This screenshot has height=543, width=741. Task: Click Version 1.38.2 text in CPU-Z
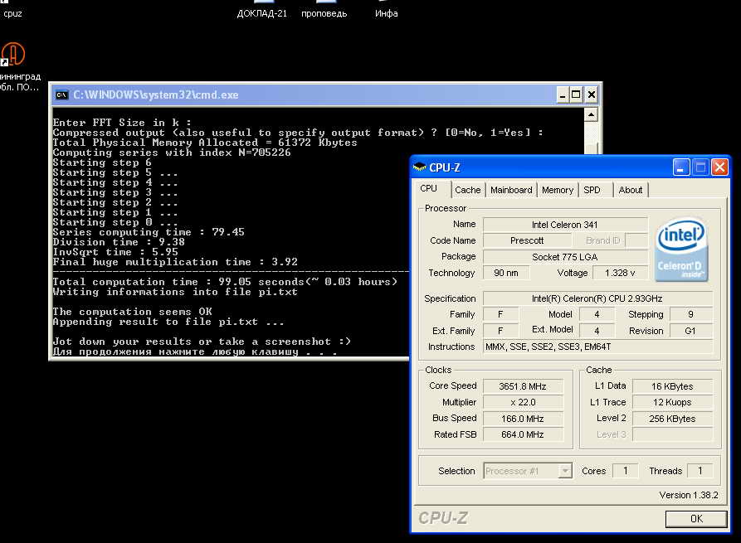689,495
